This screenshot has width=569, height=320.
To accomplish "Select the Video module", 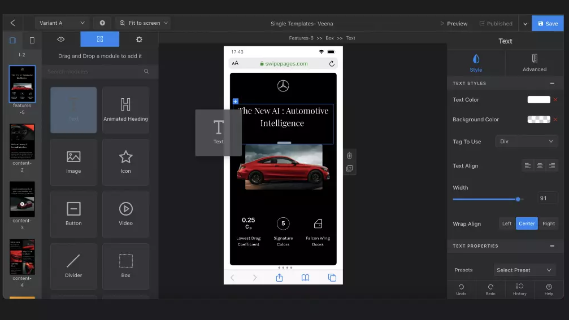I will [x=125, y=214].
